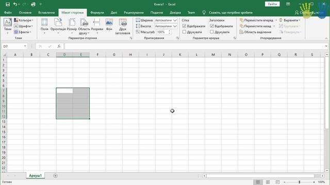
Task: Expand the Name Box dropdown
Action: point(25,46)
